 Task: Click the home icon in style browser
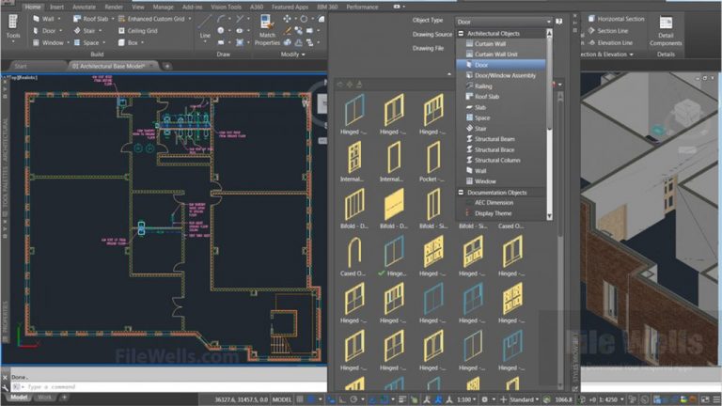(x=359, y=85)
